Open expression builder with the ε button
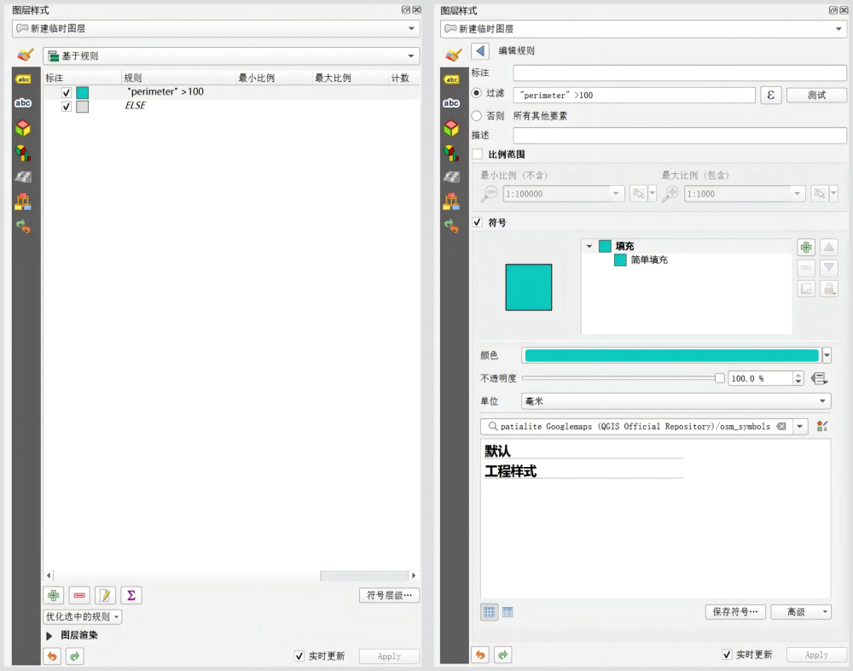Viewport: 853px width, 671px height. (770, 95)
